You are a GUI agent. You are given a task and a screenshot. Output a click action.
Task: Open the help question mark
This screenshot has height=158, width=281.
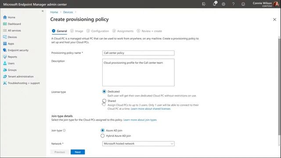[x=233, y=4]
